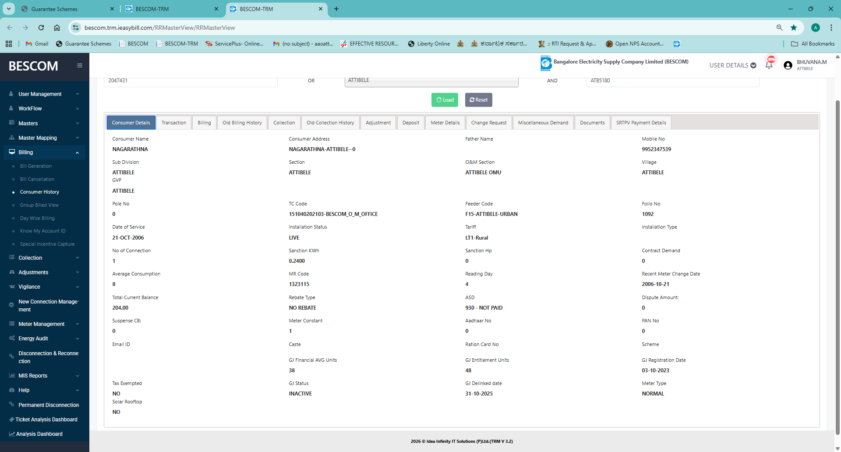Click the ATB5180 input field
Image resolution: width=841 pixels, height=452 pixels.
coord(672,81)
